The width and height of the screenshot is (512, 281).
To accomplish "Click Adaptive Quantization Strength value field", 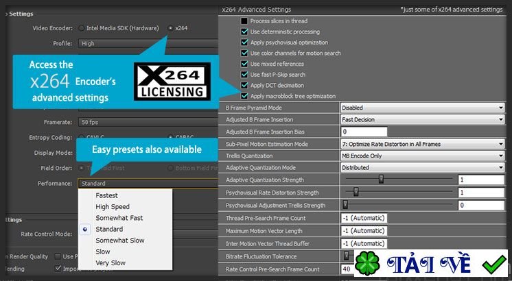I will (x=481, y=180).
